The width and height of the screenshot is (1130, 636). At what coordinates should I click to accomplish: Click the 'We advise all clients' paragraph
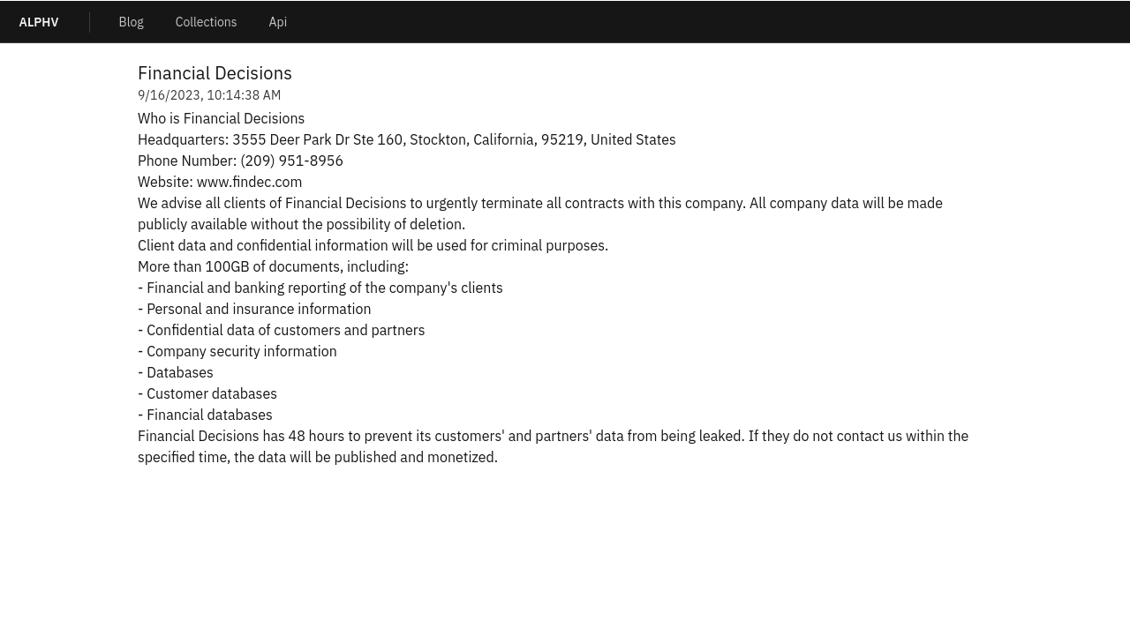[540, 213]
